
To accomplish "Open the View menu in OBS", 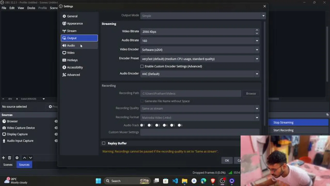I will click(x=21, y=8).
